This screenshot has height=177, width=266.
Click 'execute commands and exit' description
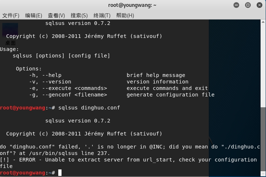click(167, 88)
